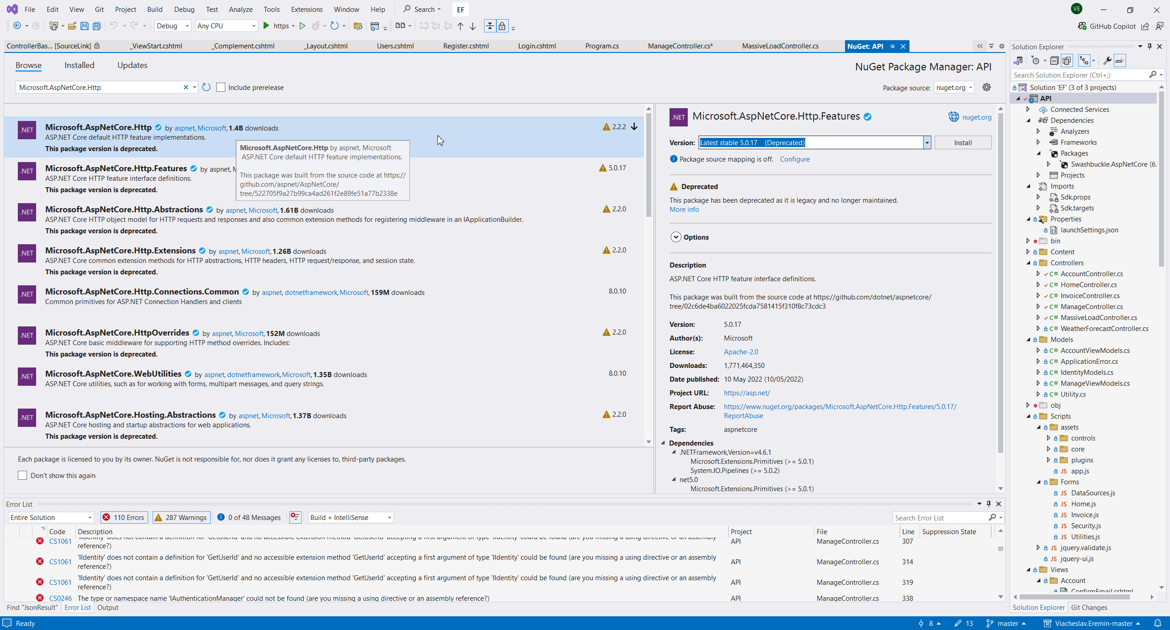Click the Collapse All icon in Solution Explorer
Screen dimensions: 1170x630
pyautogui.click(x=1054, y=61)
